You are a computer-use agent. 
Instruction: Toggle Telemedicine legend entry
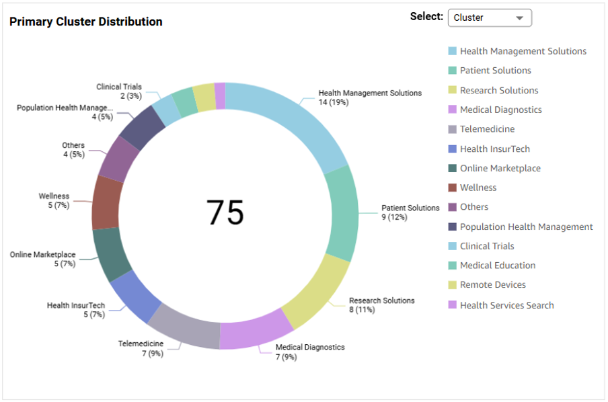click(487, 129)
